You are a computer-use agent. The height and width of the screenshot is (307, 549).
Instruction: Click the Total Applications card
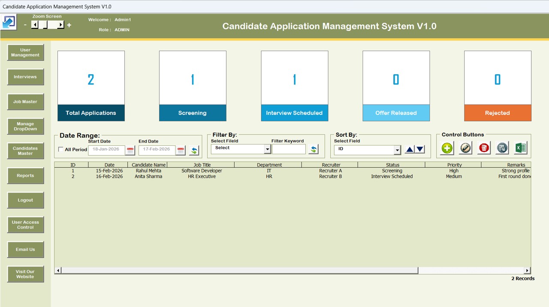pyautogui.click(x=91, y=86)
